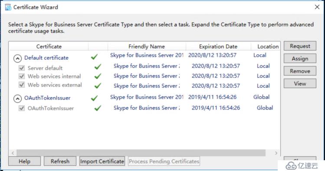This screenshot has width=325, height=171.
Task: Click green checkmark in Default certificate row
Action: tap(94, 57)
